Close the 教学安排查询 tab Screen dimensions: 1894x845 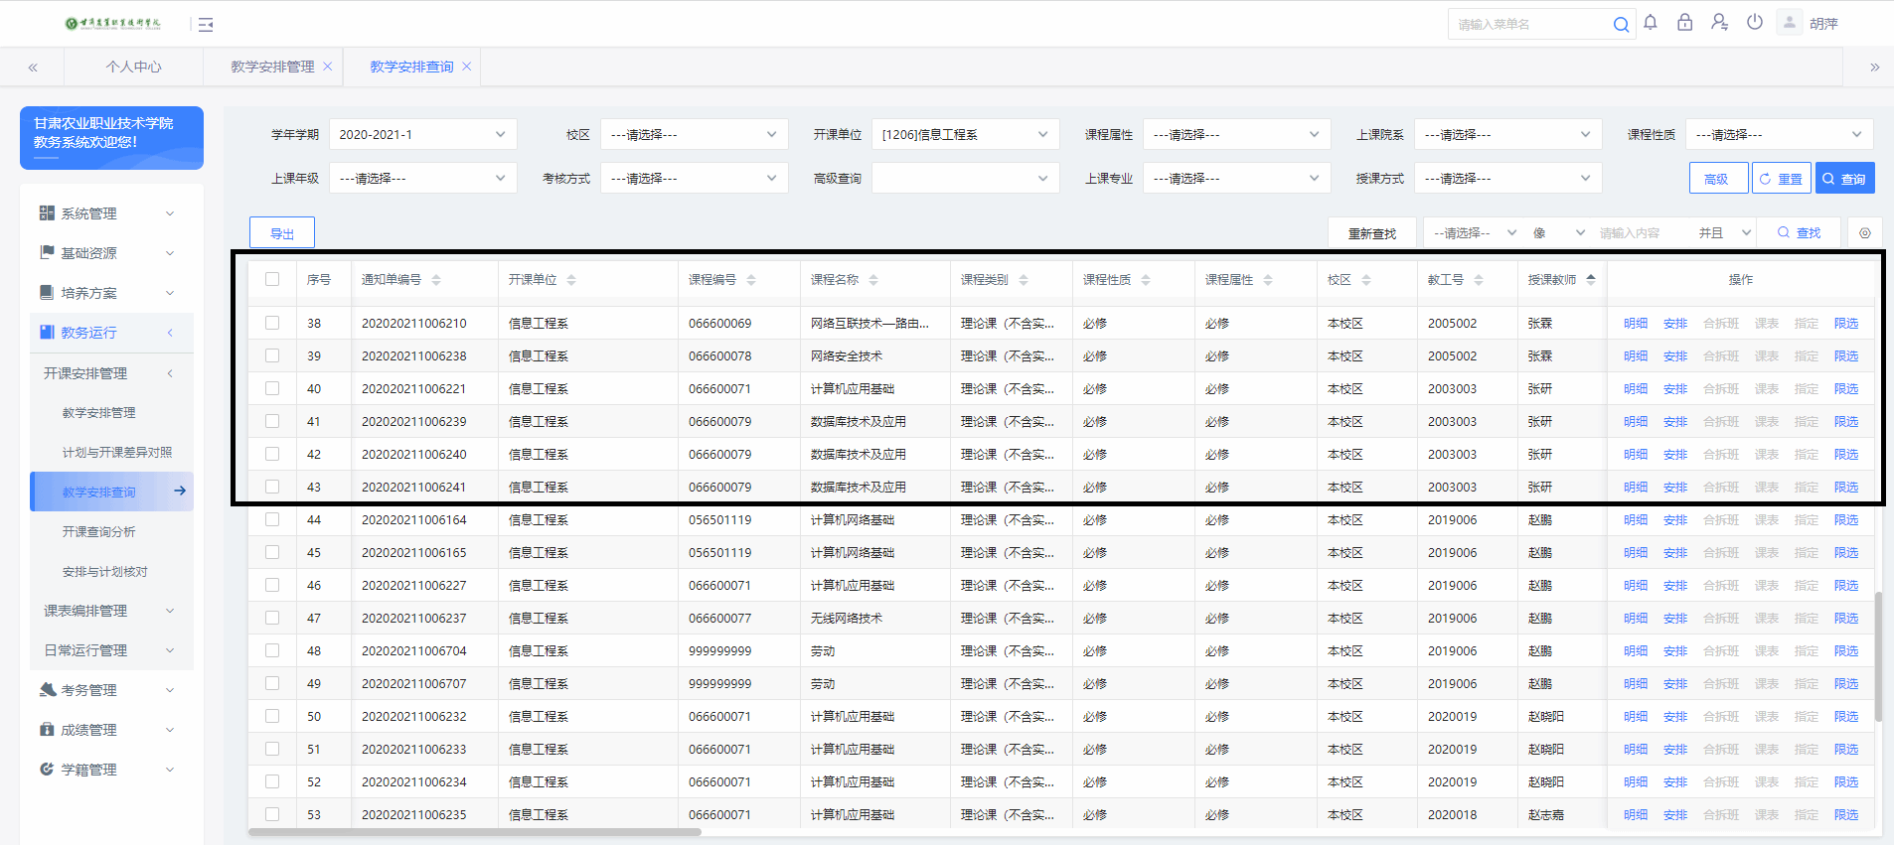click(467, 67)
